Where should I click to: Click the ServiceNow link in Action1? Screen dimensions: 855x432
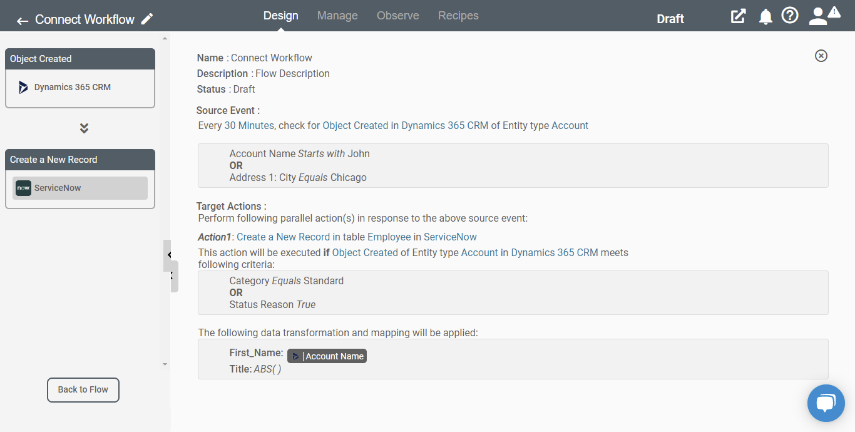[450, 237]
